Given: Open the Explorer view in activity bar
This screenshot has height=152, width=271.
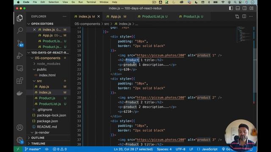Looking at the screenshot, I should coord(20,18).
